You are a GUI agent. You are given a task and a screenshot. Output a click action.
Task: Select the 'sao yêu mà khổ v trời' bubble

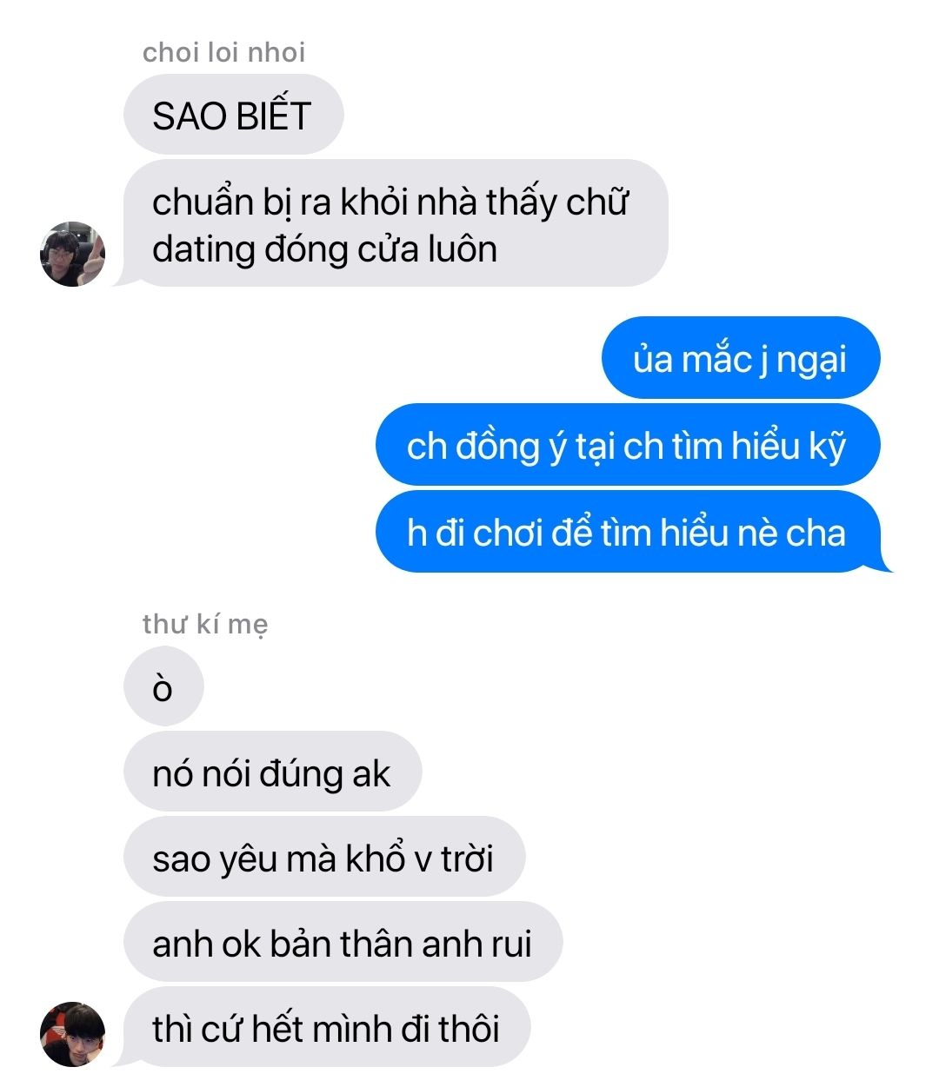pos(323,858)
